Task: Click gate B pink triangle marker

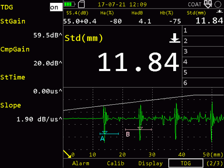Action: coord(140,128)
